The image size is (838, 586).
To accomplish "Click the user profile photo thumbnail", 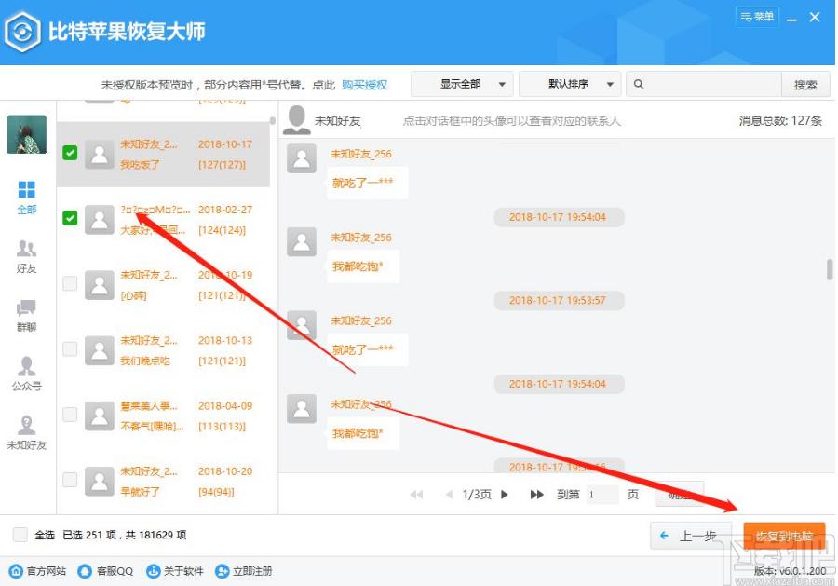I will (26, 134).
